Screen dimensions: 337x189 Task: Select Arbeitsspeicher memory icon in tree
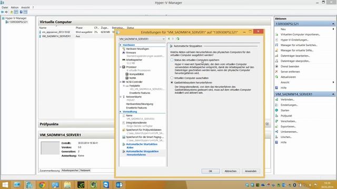pos(124,60)
